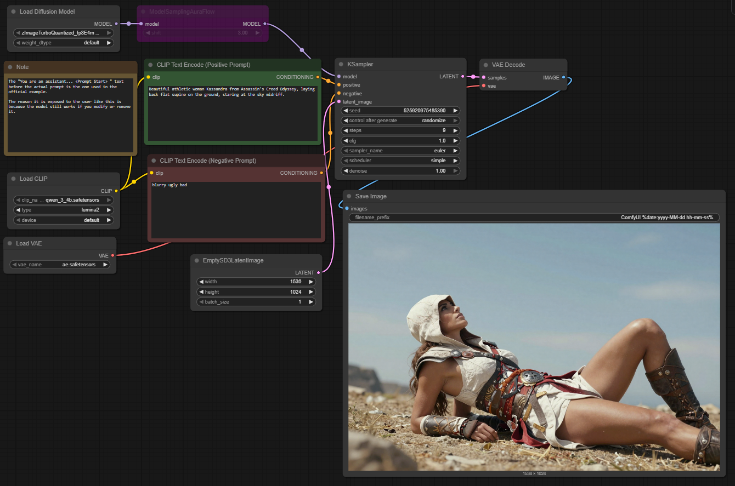Open the Load CLIP device dropdown

[64, 220]
